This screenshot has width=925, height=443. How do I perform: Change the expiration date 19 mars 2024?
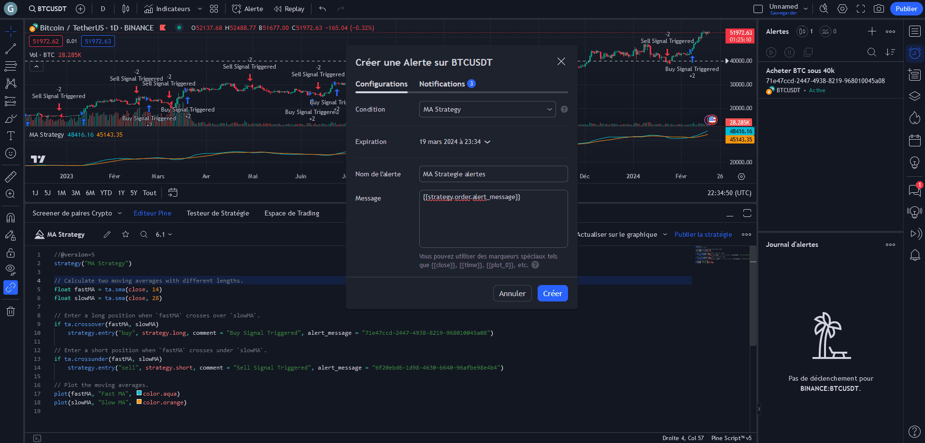455,142
